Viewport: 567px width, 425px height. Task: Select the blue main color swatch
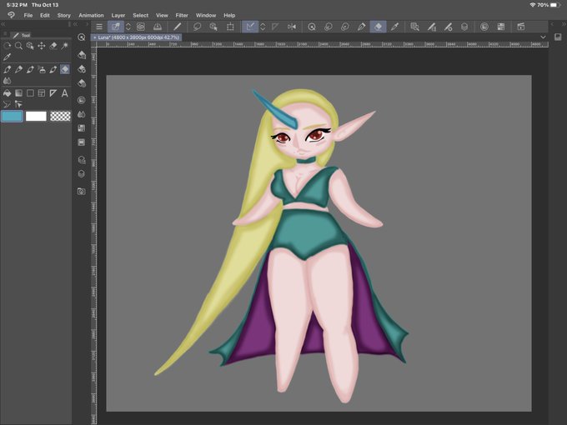13,117
